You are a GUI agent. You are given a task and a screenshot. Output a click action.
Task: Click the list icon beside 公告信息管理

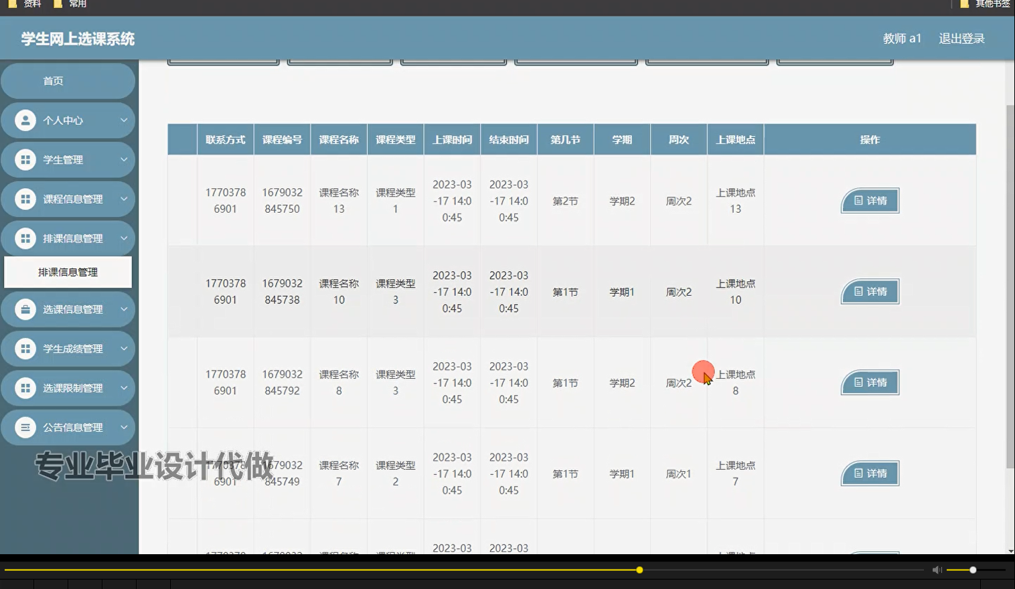click(x=25, y=427)
